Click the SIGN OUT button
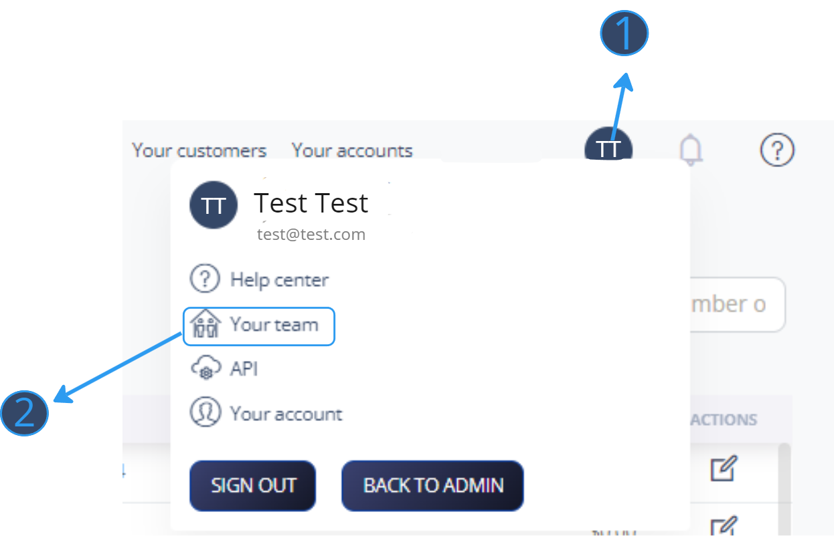 [253, 485]
